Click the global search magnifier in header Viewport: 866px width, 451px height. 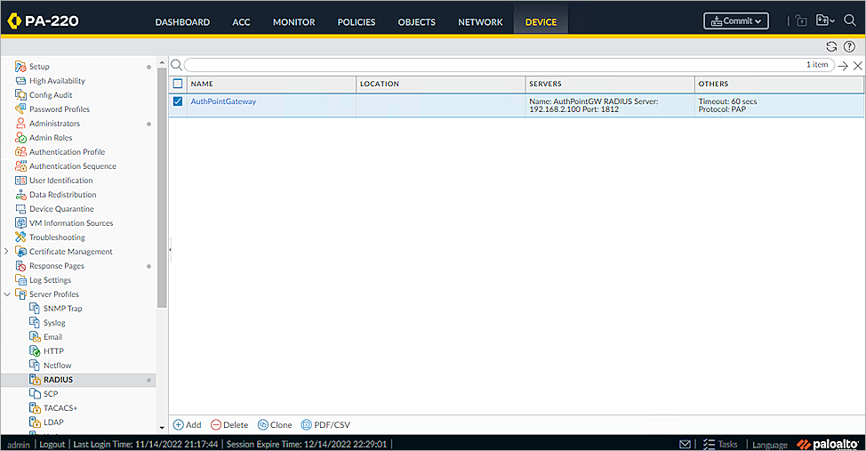[x=850, y=20]
